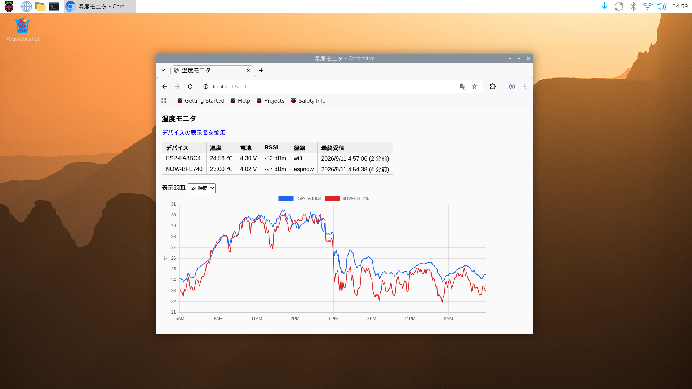
Task: Click the ESP-FA8BC4 device cell in table
Action: [x=184, y=158]
